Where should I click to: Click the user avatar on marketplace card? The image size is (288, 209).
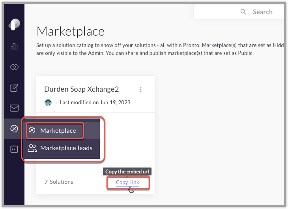pos(48,102)
